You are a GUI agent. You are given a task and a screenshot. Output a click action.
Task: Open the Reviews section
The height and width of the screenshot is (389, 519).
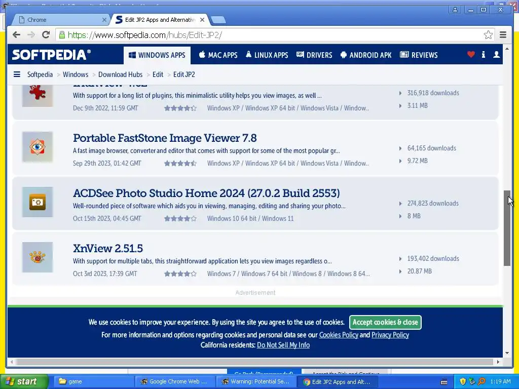pos(419,55)
